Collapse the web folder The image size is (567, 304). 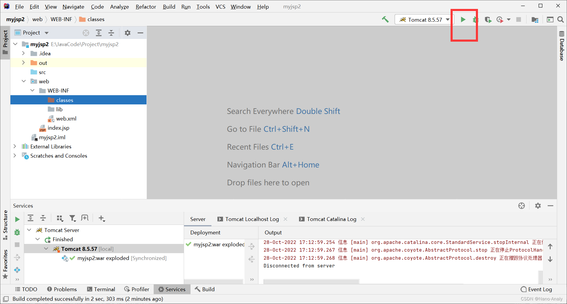pos(24,81)
